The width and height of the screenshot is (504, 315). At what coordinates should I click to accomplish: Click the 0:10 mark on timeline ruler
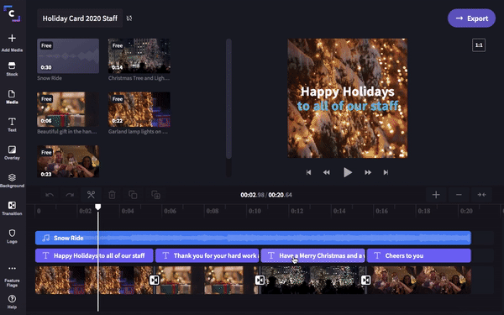pyautogui.click(x=255, y=211)
